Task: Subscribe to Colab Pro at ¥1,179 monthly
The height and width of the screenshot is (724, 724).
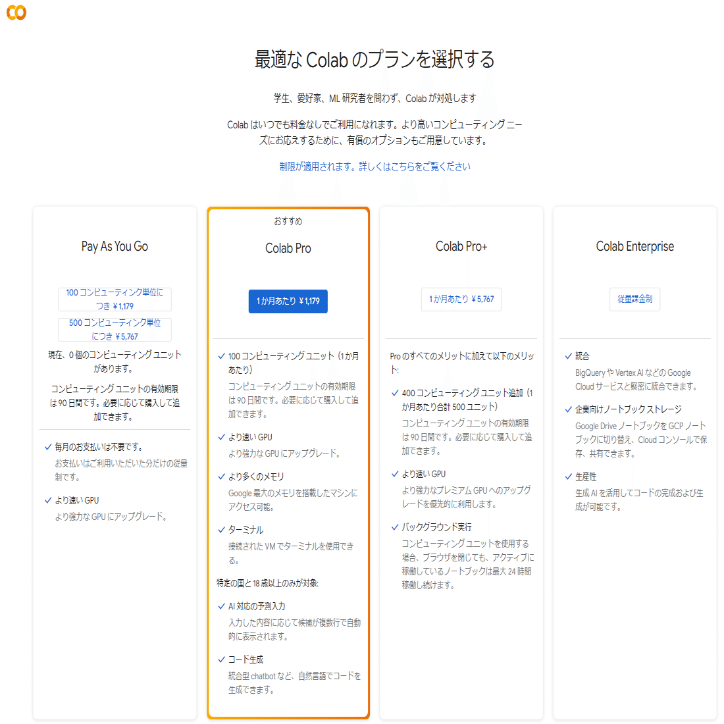Action: [288, 301]
